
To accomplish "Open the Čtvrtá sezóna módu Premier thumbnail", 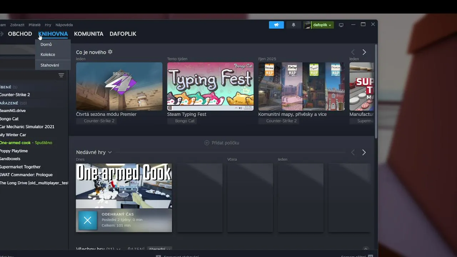I will (x=119, y=86).
